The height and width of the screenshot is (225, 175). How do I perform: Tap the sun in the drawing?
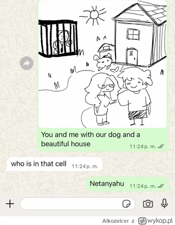pos(94,14)
